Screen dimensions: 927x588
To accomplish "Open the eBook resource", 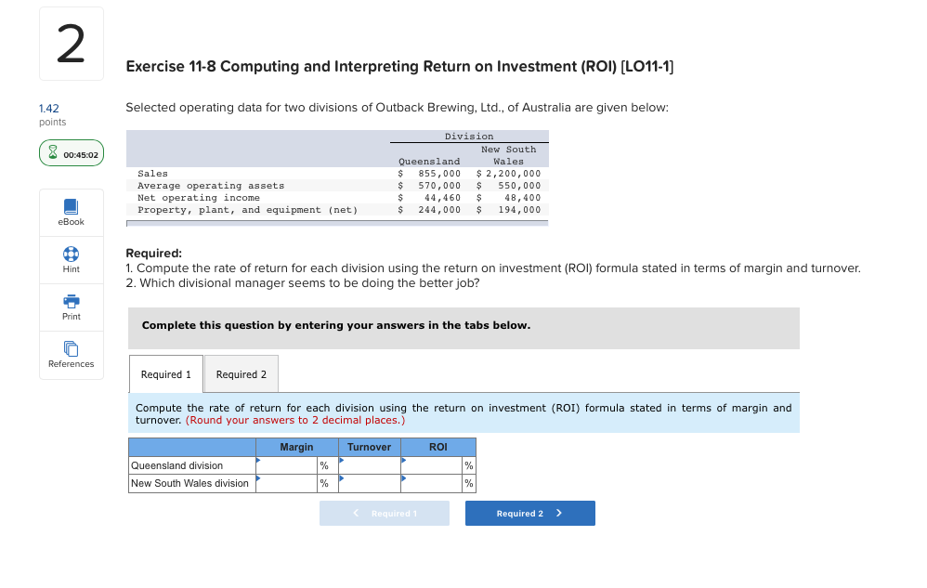I will click(x=71, y=213).
